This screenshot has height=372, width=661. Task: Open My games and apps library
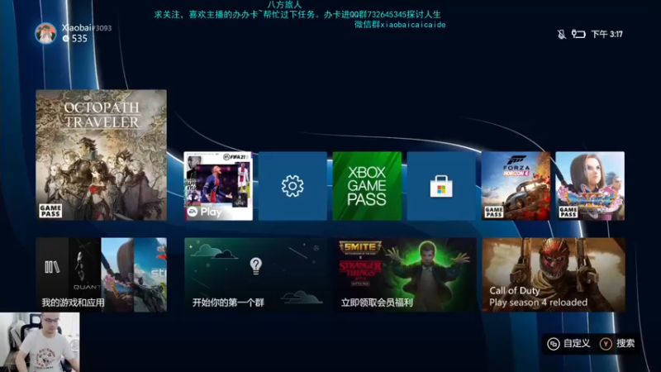pos(101,274)
